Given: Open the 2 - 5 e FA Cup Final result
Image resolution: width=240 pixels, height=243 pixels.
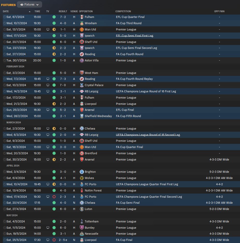Looking at the screenshot, I should click(x=63, y=240).
